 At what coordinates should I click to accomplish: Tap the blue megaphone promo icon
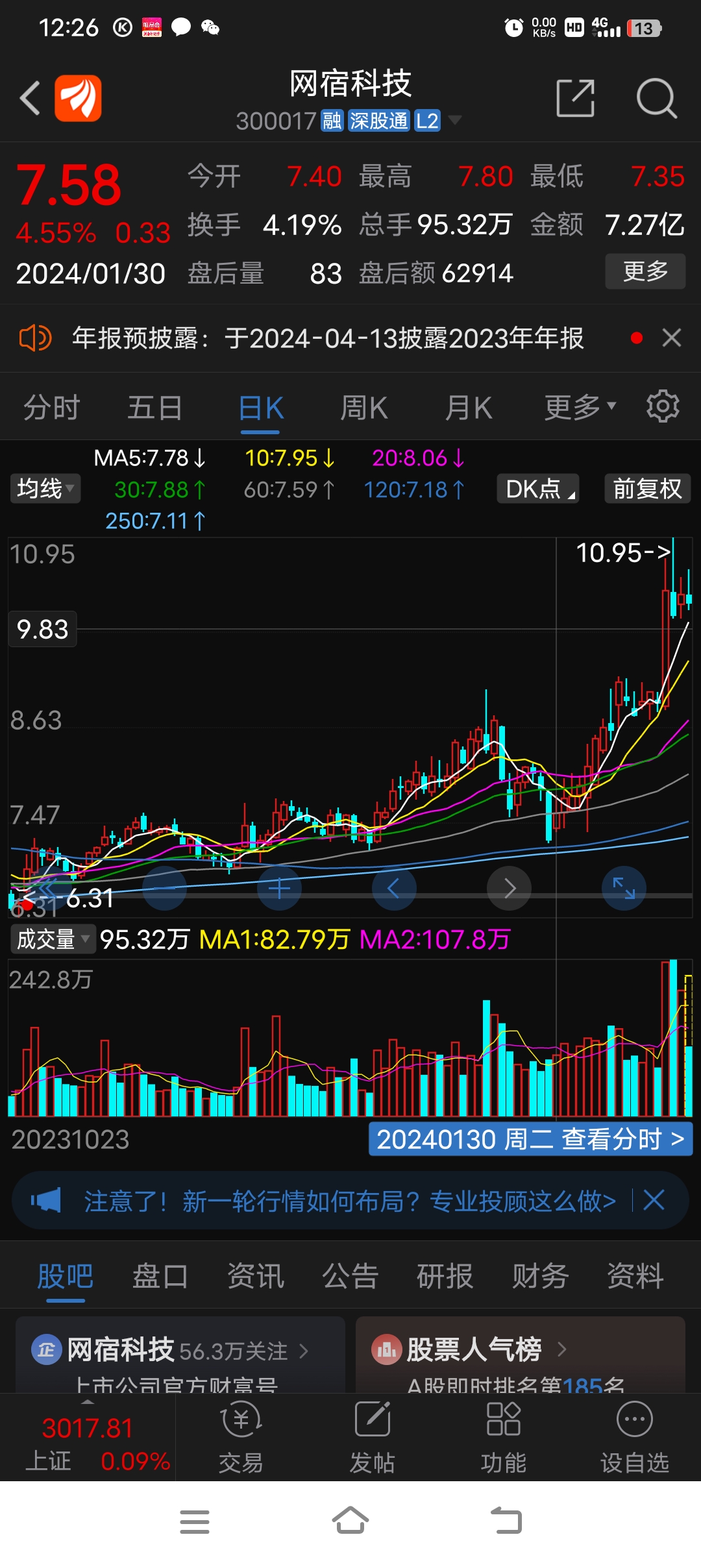pyautogui.click(x=46, y=1200)
